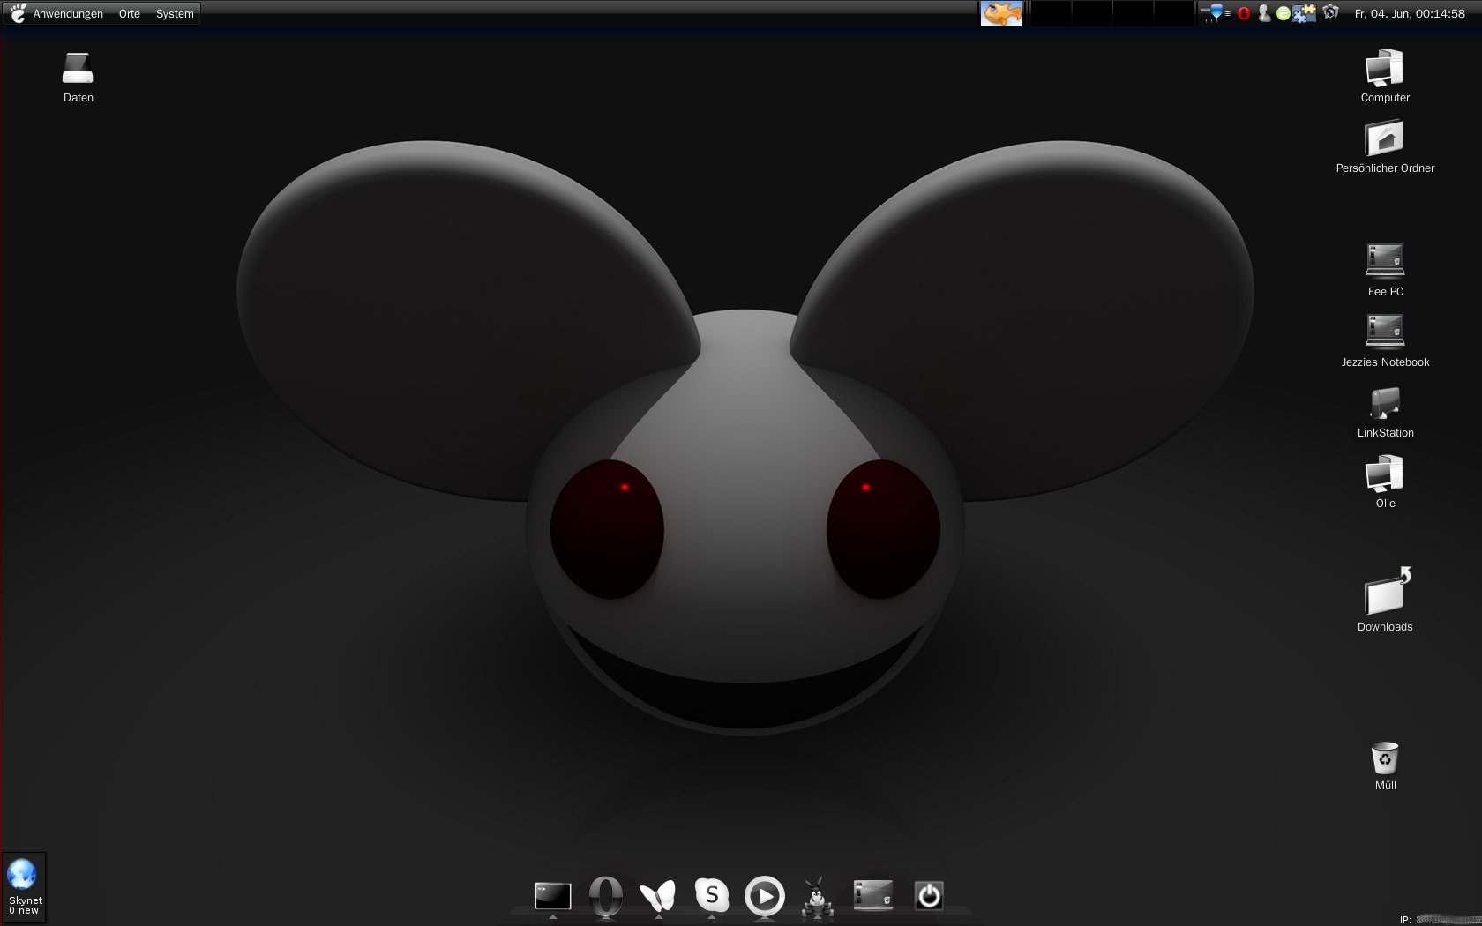
Task: Switch to the fourth workspace in pager
Action: 1175,13
